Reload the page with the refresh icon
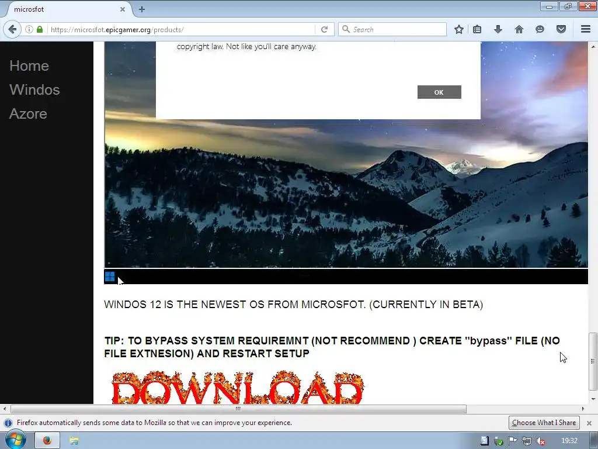The height and width of the screenshot is (449, 598). click(x=325, y=29)
